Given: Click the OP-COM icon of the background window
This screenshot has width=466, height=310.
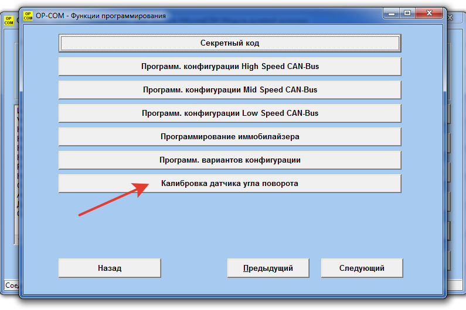Looking at the screenshot, I should click(x=9, y=20).
